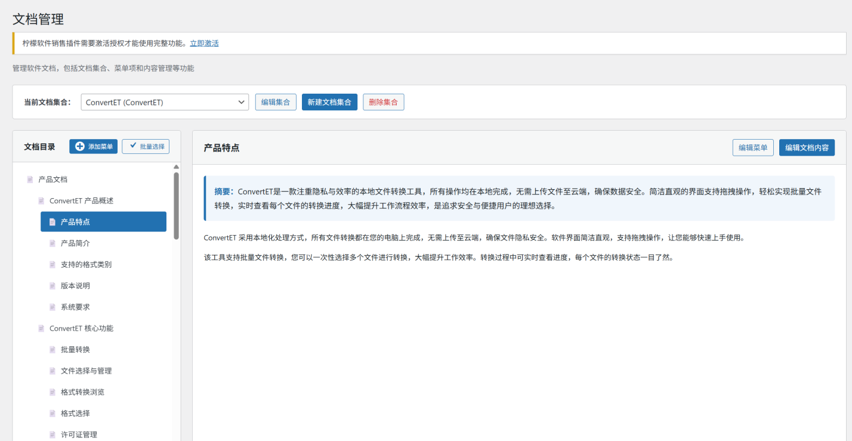Viewport: 852px width, 441px height.
Task: Click the 编辑菜单 button
Action: (752, 147)
